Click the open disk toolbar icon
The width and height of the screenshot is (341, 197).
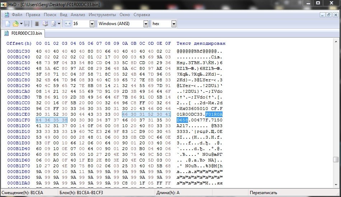coord(45,24)
